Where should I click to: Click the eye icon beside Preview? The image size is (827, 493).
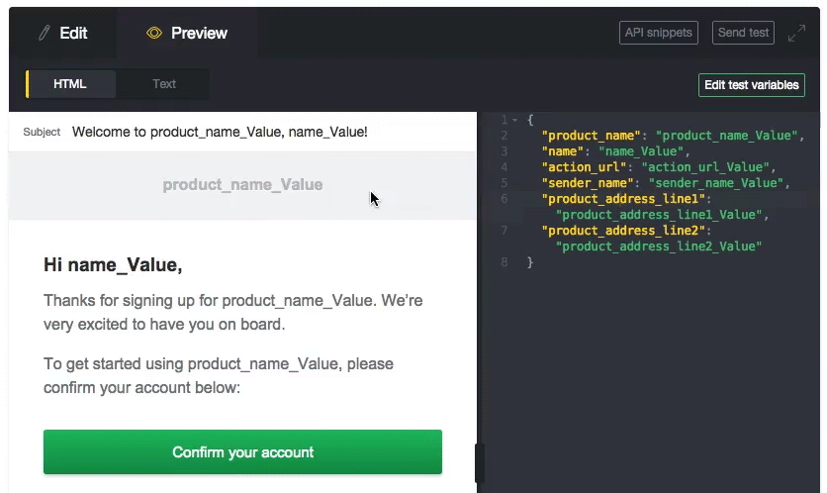pos(154,34)
